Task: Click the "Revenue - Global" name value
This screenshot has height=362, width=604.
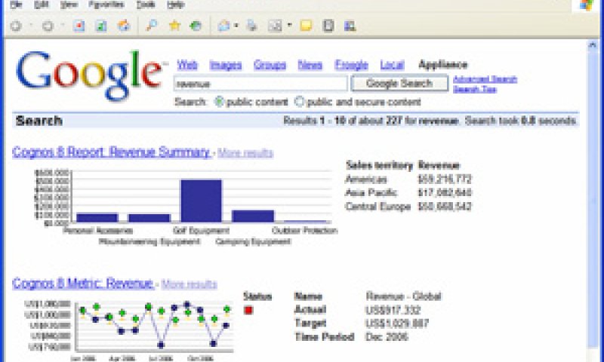Action: click(x=403, y=296)
